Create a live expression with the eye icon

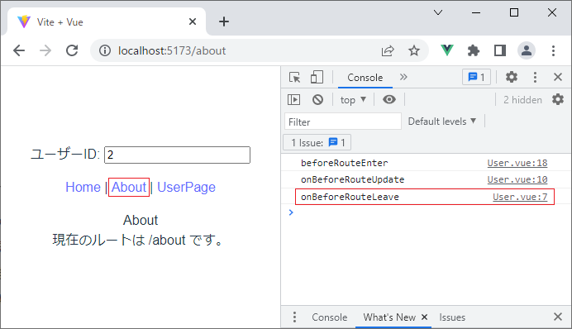tap(389, 99)
